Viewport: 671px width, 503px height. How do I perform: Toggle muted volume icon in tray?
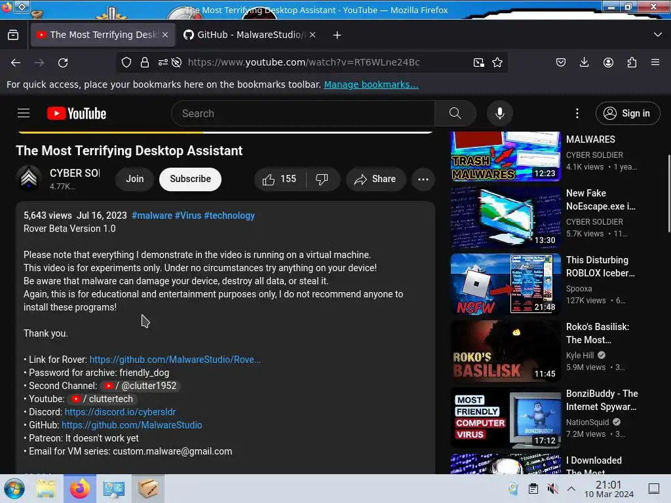point(553,489)
